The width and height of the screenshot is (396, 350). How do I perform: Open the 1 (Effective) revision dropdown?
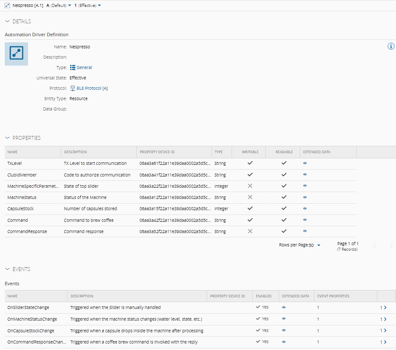click(x=88, y=6)
